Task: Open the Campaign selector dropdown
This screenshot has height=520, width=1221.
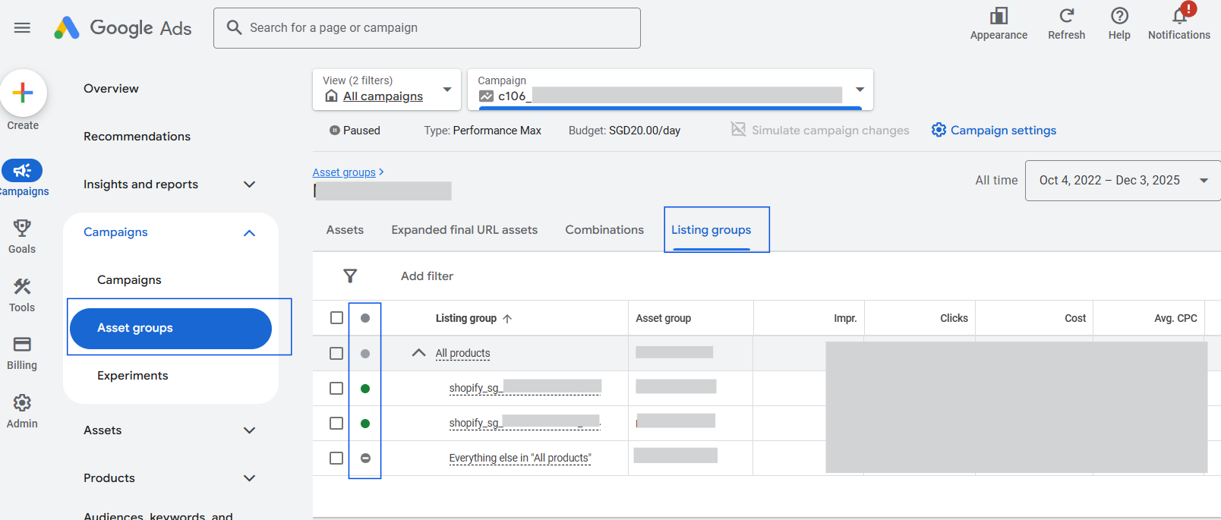Action: coord(670,90)
